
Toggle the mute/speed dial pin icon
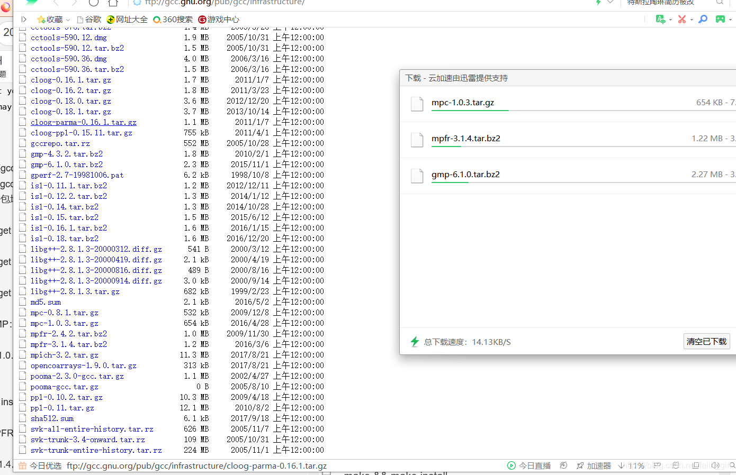(x=563, y=465)
